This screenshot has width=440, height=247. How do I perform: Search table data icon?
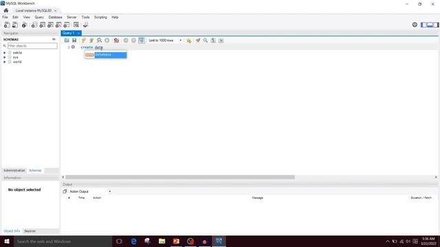point(76,25)
